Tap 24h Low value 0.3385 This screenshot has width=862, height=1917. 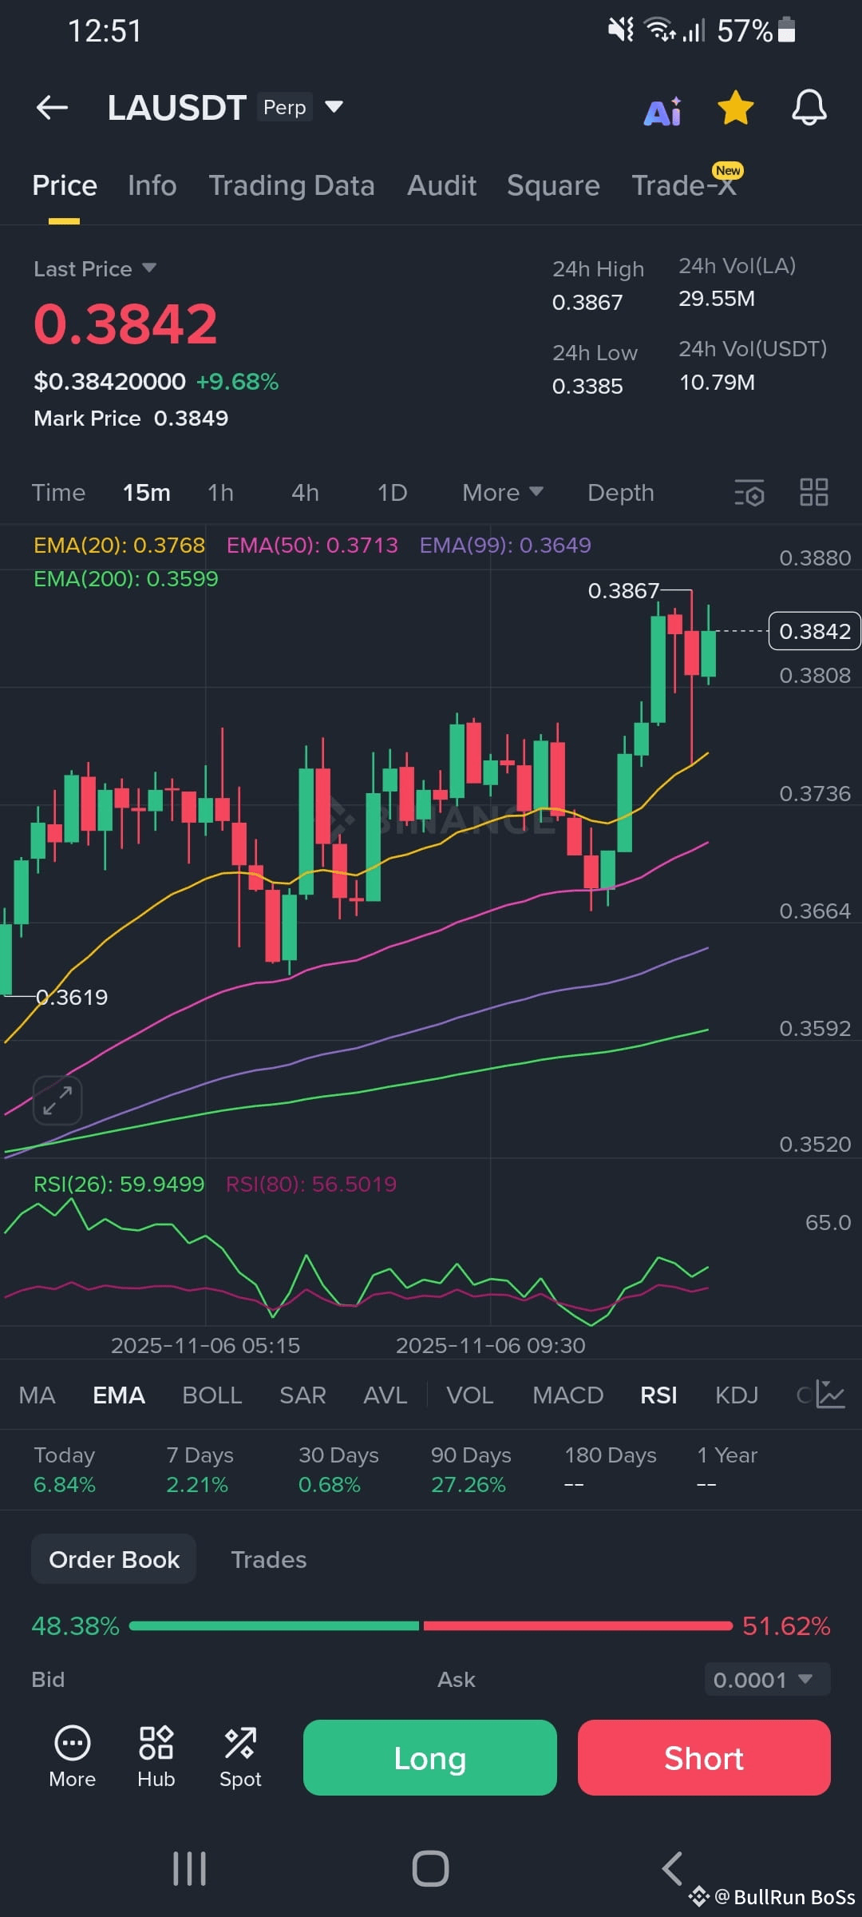[587, 387]
